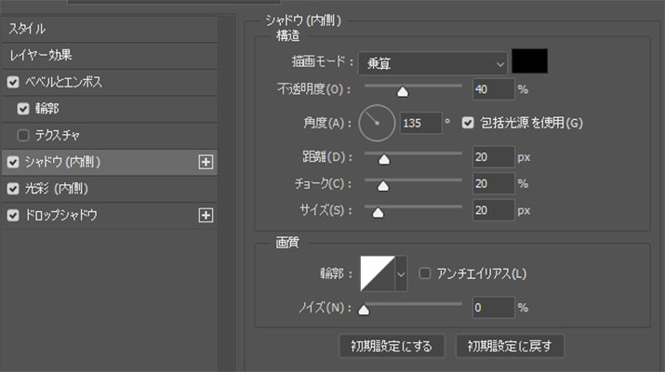665x372 pixels.
Task: Toggle シャドウ (内側) checkbox
Action: (x=13, y=162)
